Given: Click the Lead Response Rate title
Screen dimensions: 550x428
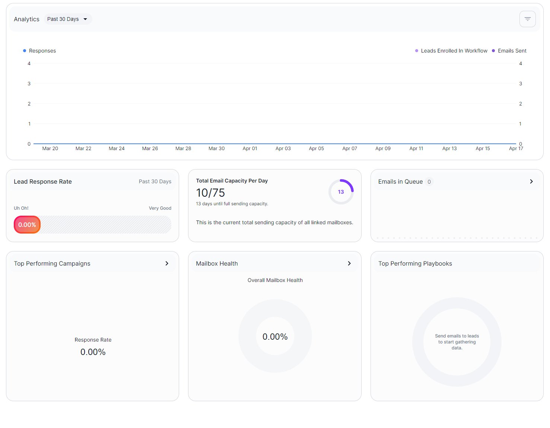Looking at the screenshot, I should tap(43, 181).
